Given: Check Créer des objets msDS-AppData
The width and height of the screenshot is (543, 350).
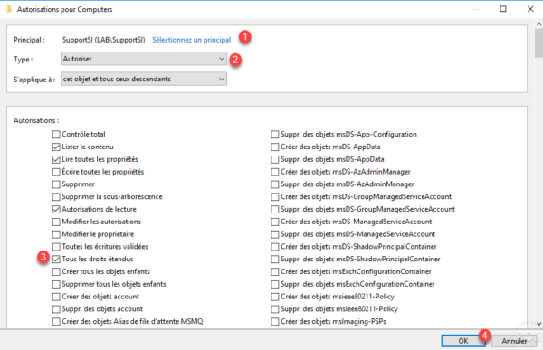Looking at the screenshot, I should coord(275,147).
